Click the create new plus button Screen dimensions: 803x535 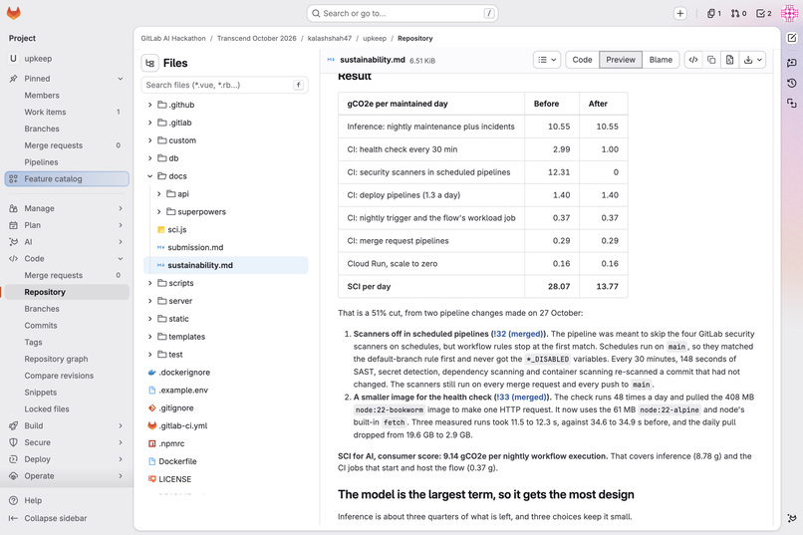click(679, 13)
